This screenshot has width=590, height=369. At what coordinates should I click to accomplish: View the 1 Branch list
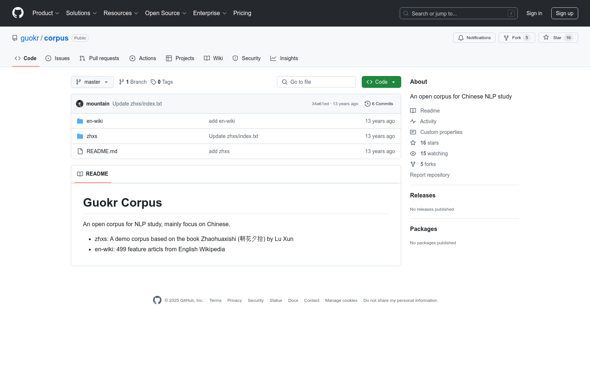133,82
